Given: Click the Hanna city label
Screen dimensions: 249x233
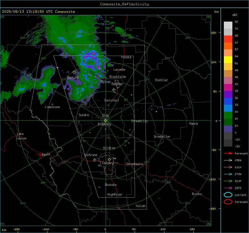Looking at the screenshot, I should (x=193, y=124).
